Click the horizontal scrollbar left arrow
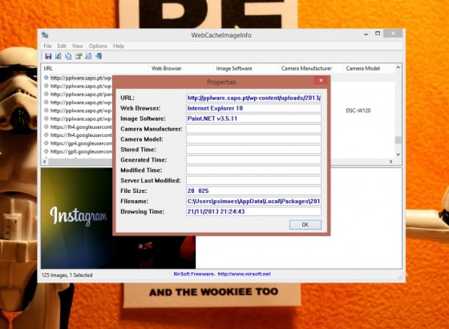This screenshot has height=329, width=449. [45, 162]
